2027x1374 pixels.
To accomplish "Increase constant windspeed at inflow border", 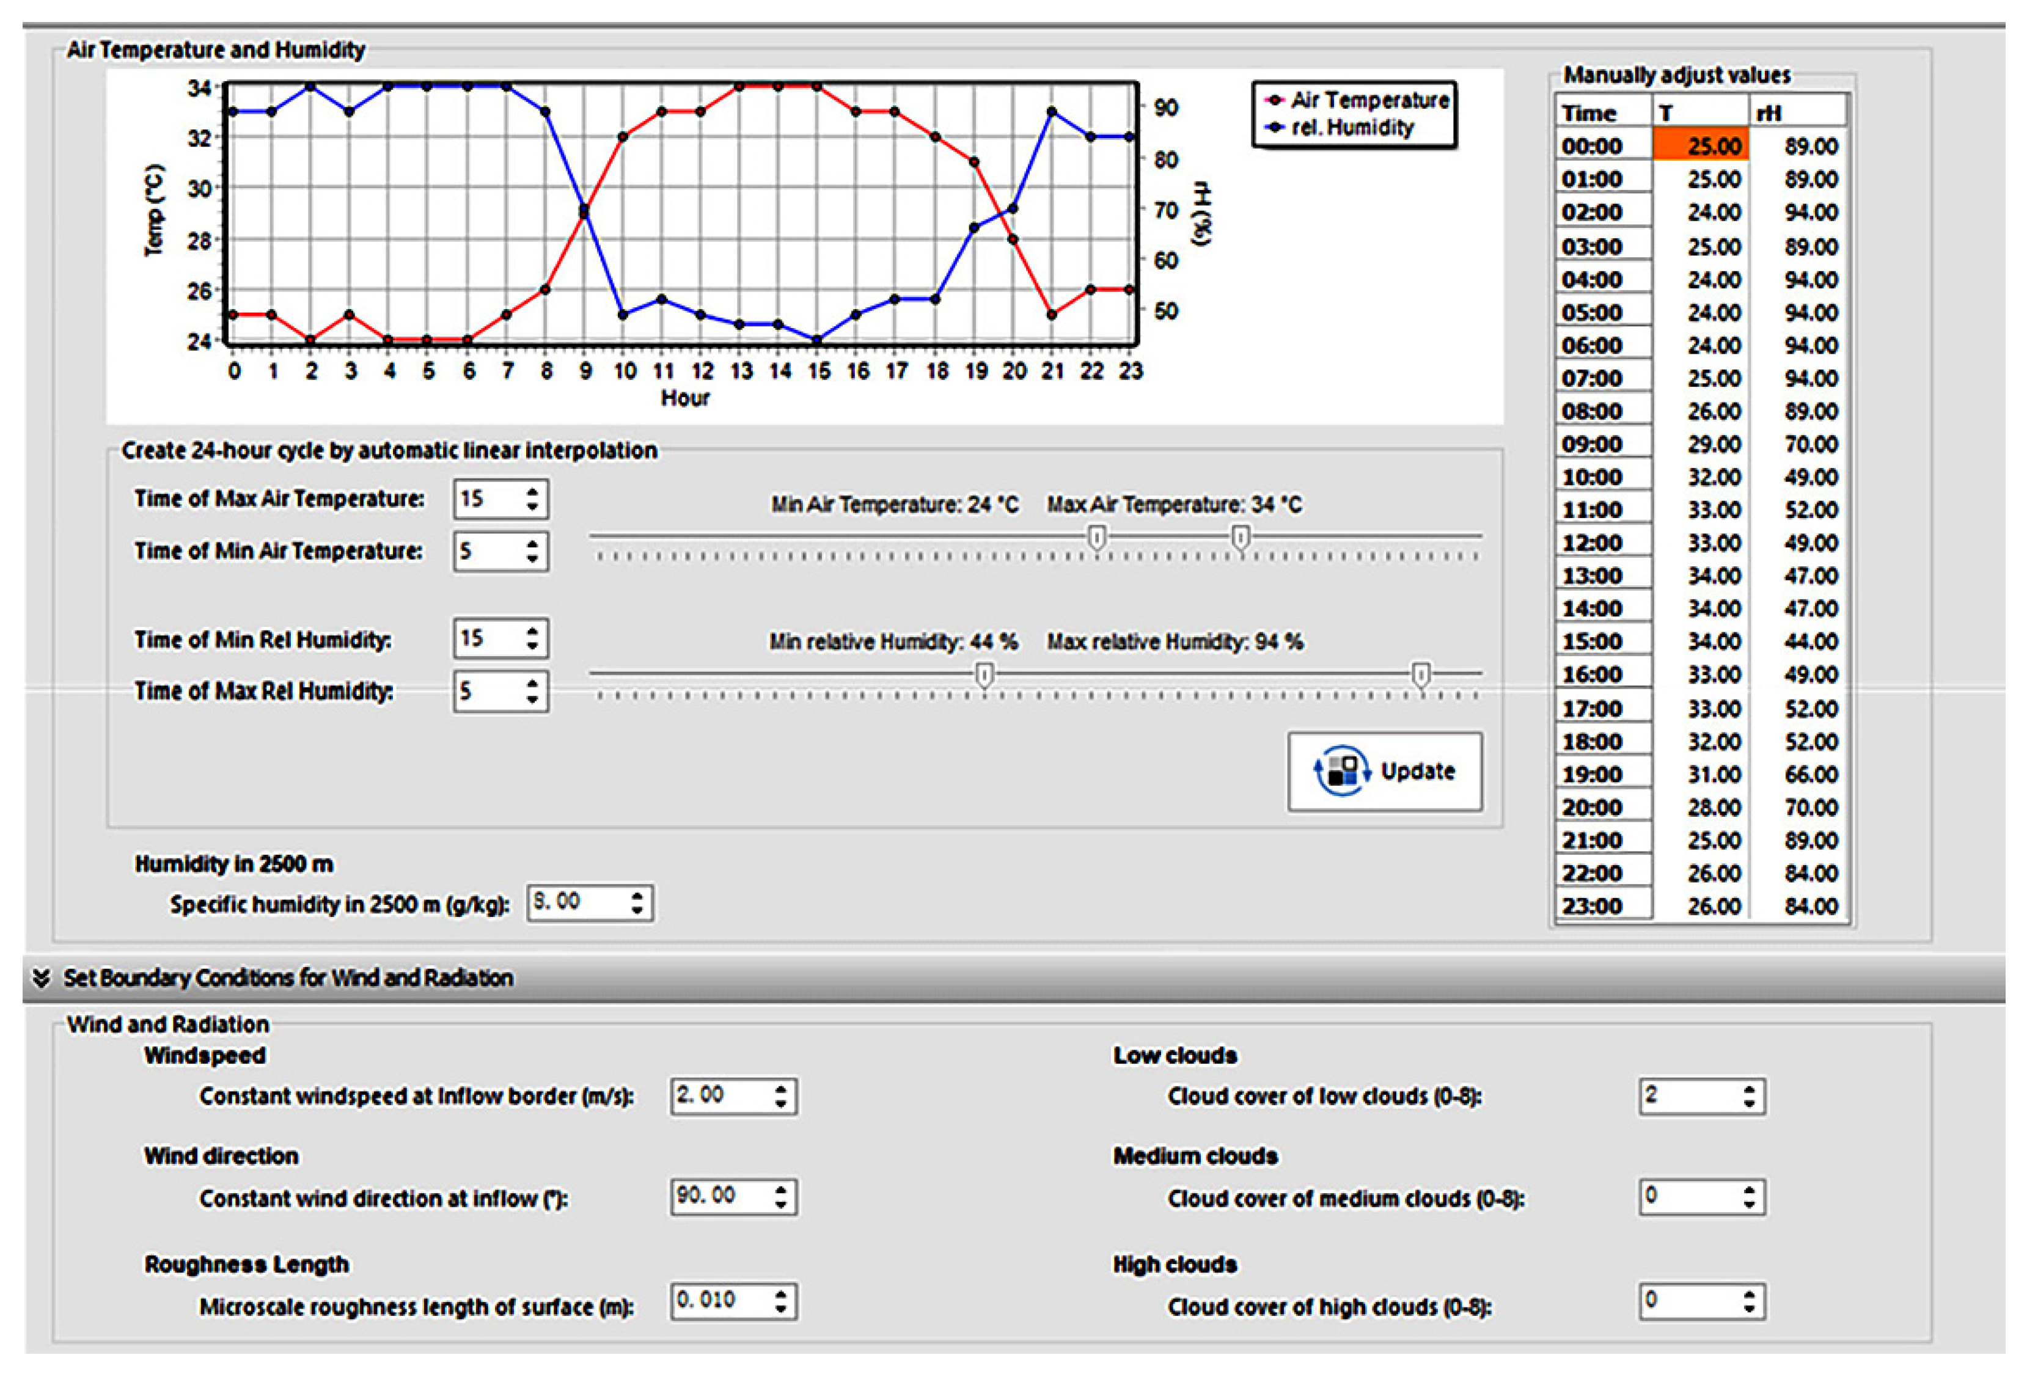I will [x=780, y=1089].
